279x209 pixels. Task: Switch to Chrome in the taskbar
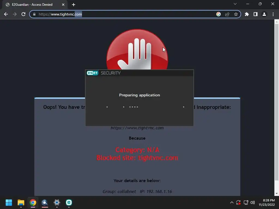(33, 202)
